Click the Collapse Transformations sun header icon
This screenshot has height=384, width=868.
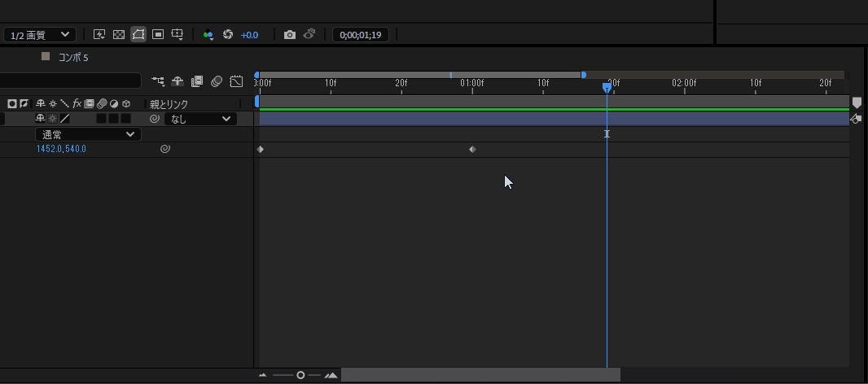coord(53,103)
